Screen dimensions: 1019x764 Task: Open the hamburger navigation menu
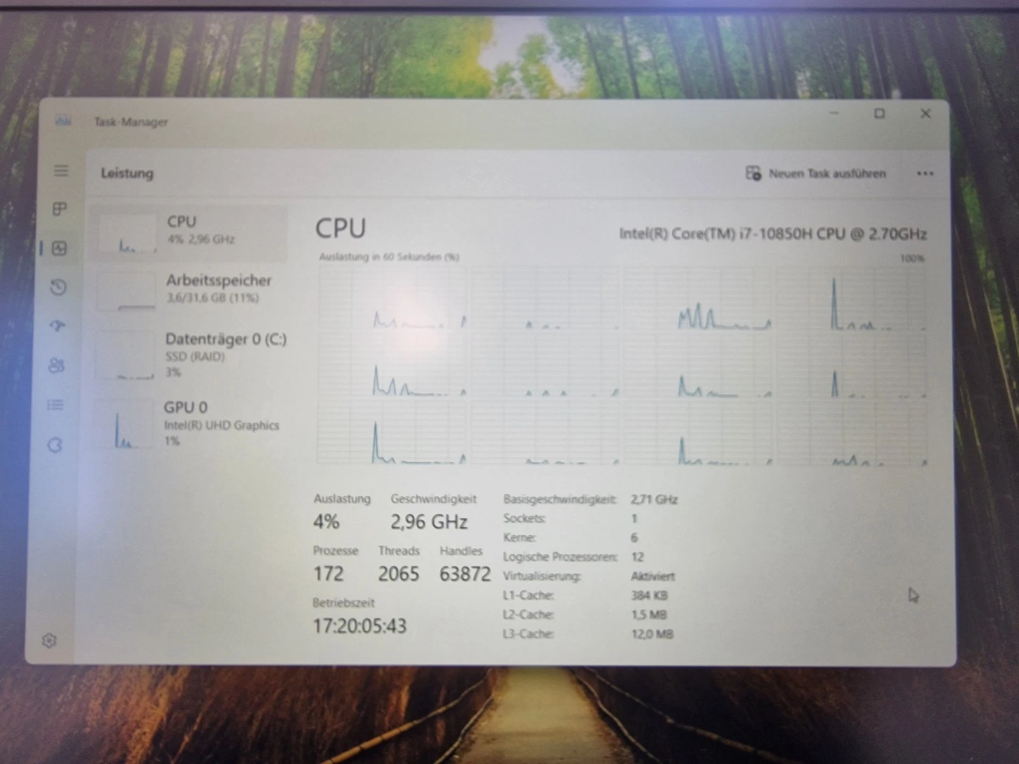pyautogui.click(x=61, y=171)
